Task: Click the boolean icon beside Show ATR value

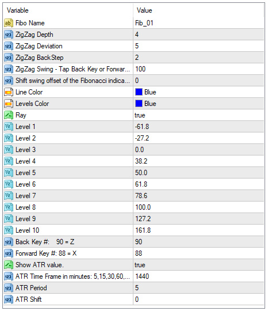Action: (8, 264)
